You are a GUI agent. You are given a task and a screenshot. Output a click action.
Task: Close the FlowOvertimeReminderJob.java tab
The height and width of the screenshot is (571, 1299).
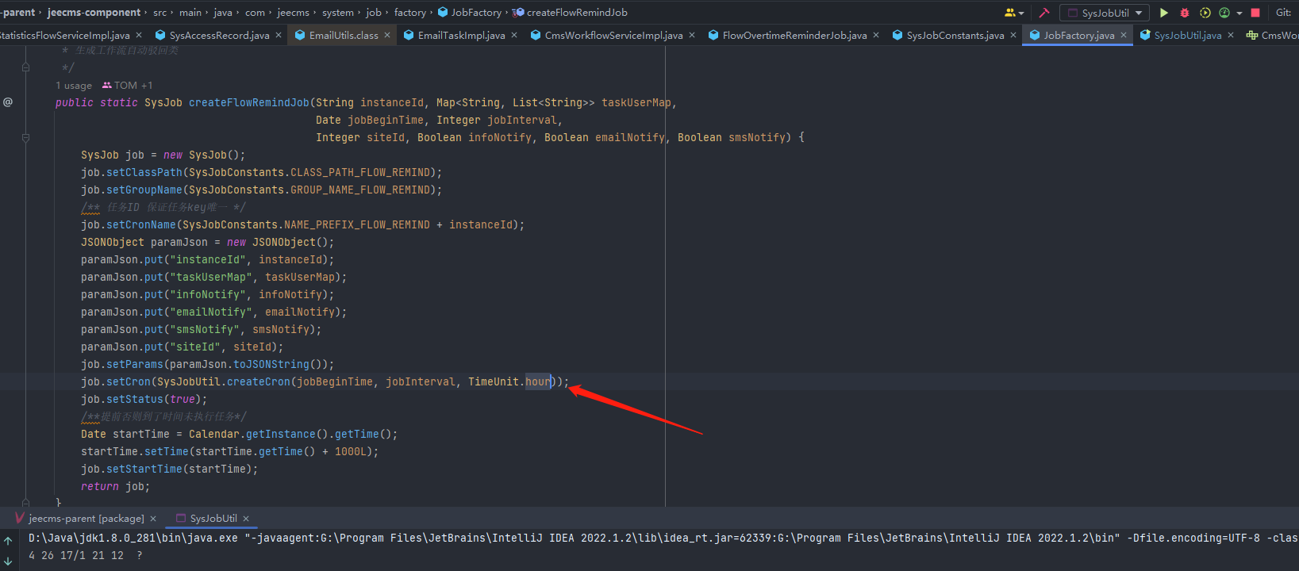point(876,36)
